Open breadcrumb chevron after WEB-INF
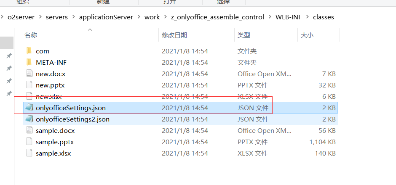396x185 pixels. coord(308,17)
